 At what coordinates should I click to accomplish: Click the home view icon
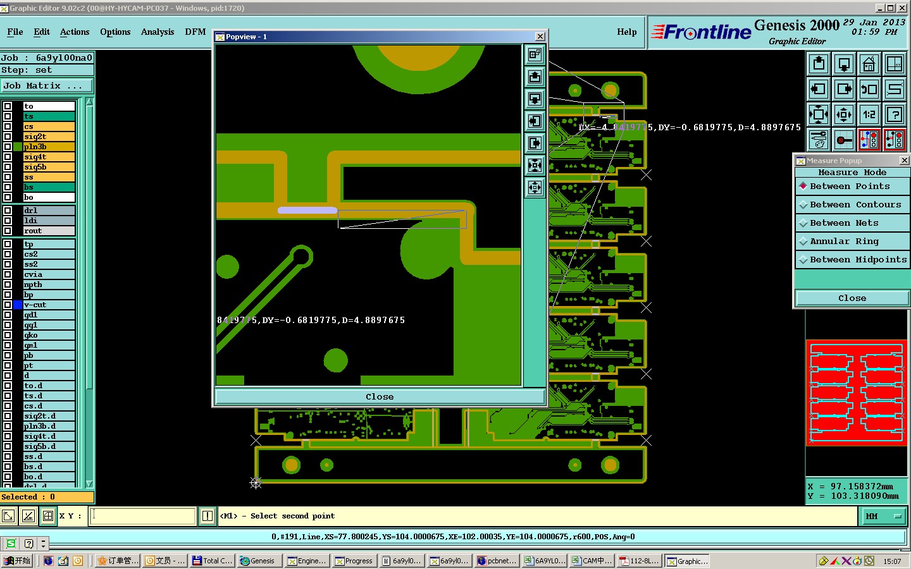point(869,64)
